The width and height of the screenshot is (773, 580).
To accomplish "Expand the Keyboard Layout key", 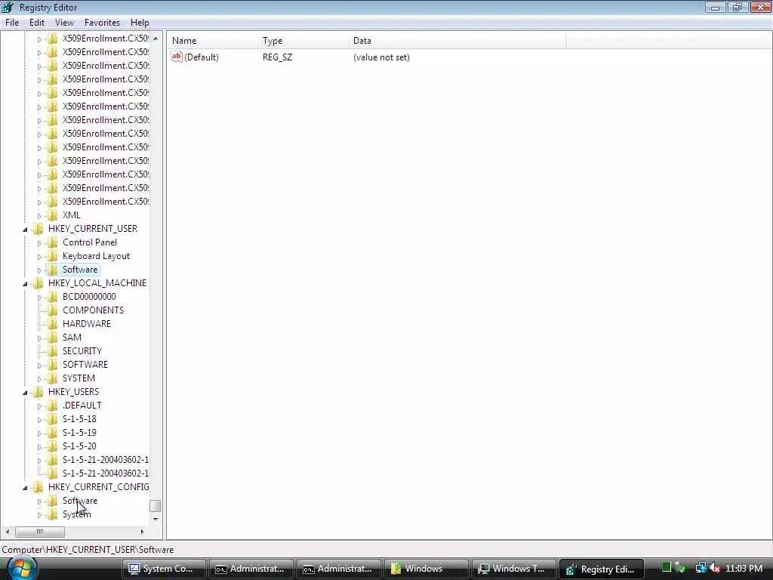I will [39, 257].
